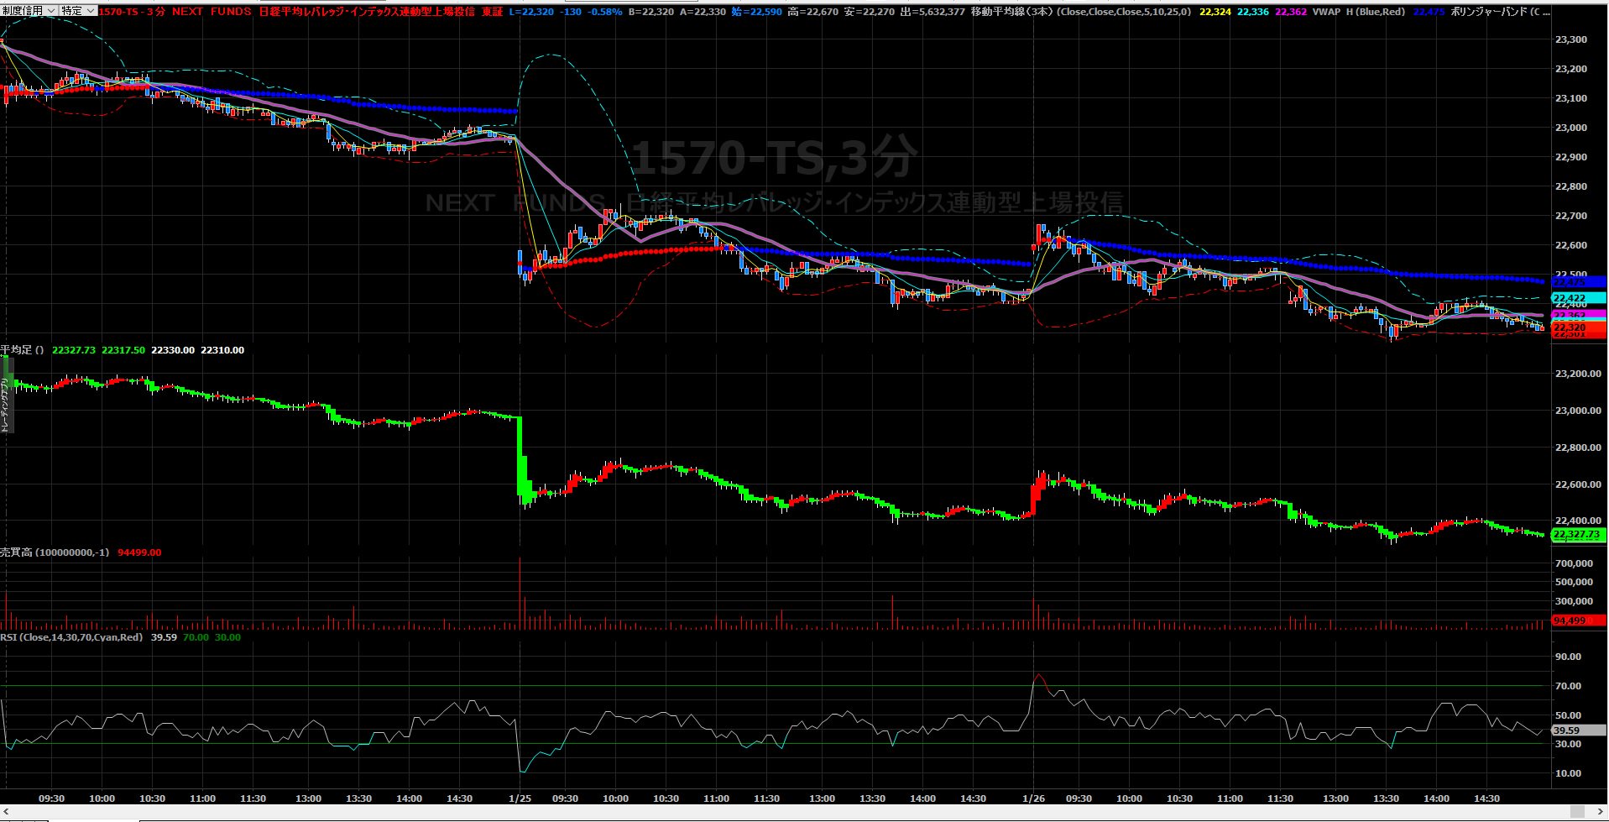Click the horizontal scrollbar thumb
This screenshot has width=1609, height=822.
(x=1578, y=811)
